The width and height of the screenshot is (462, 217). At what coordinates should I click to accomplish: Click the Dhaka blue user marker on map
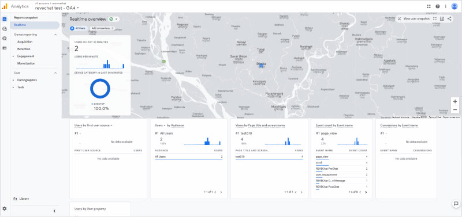click(261, 66)
